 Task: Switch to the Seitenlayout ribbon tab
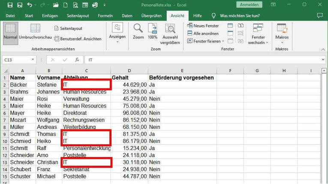pos(78,16)
